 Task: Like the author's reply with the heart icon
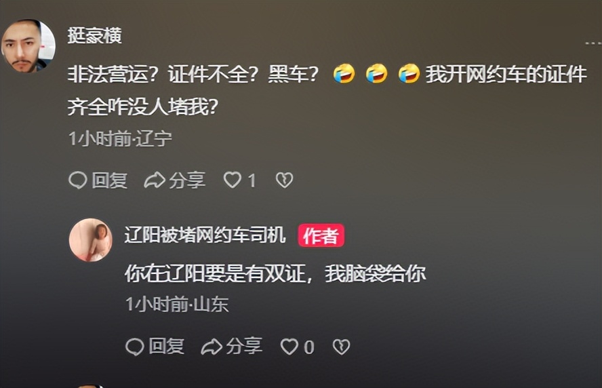click(289, 347)
